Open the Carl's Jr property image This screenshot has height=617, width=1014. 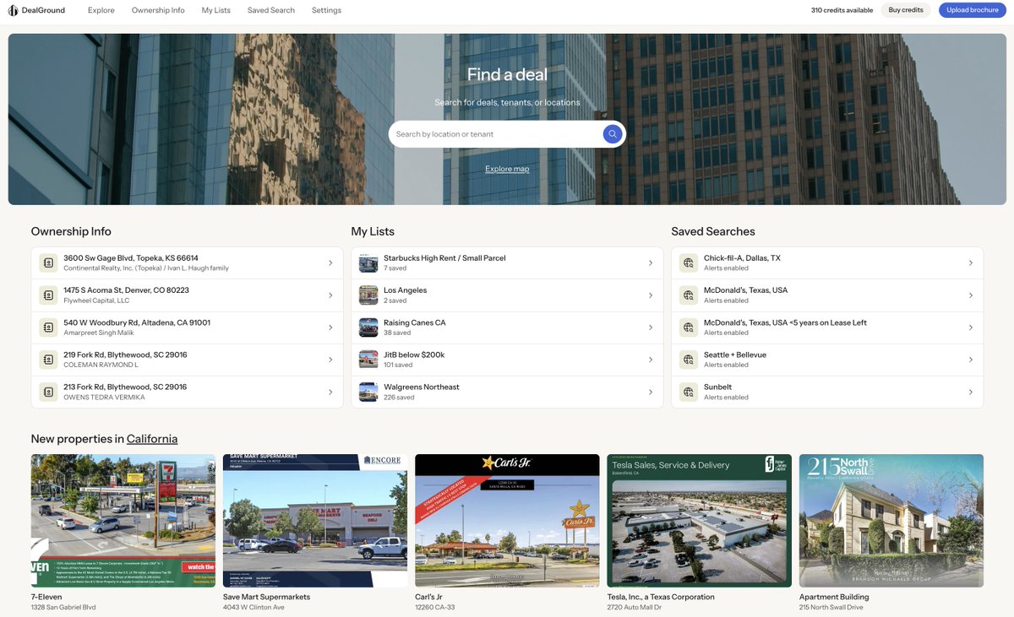coord(507,521)
